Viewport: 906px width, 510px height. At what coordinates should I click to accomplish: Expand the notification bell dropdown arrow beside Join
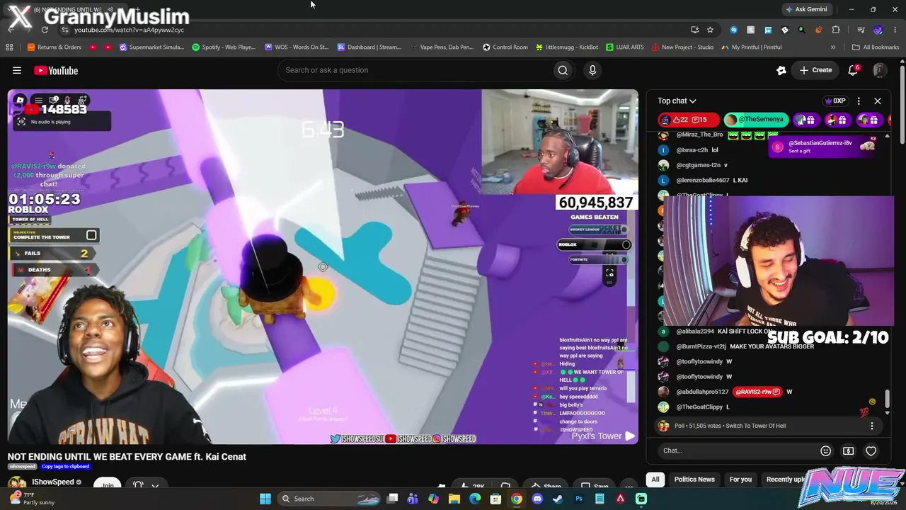click(x=155, y=486)
